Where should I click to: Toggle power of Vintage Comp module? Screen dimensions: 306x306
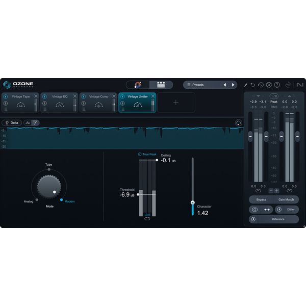84,96
